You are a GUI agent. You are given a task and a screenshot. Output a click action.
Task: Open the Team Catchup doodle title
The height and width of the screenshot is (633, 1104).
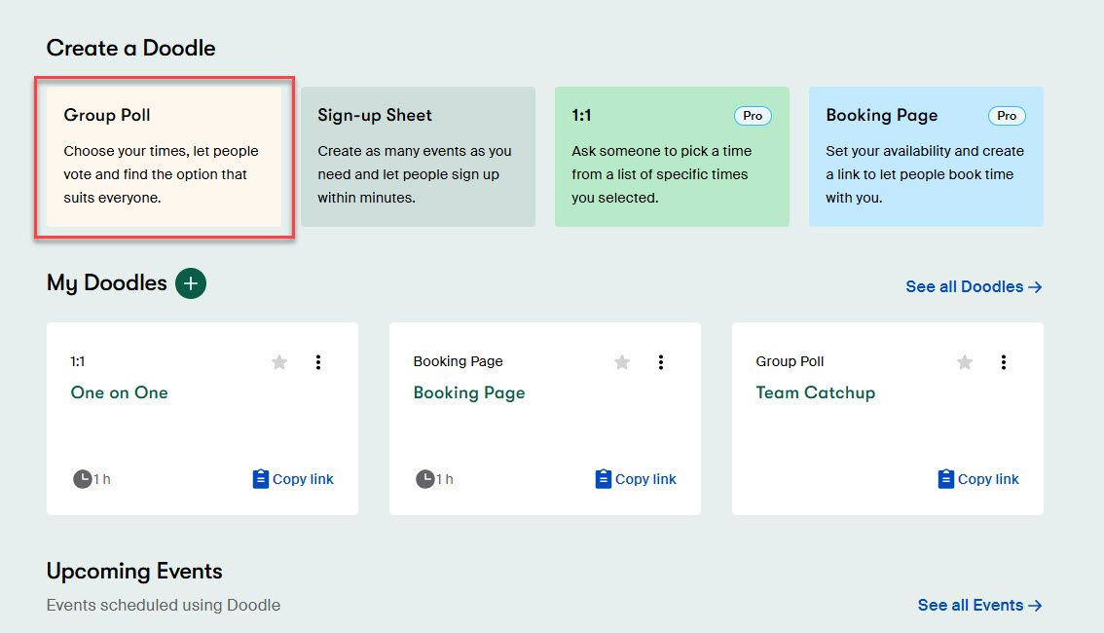pyautogui.click(x=815, y=392)
